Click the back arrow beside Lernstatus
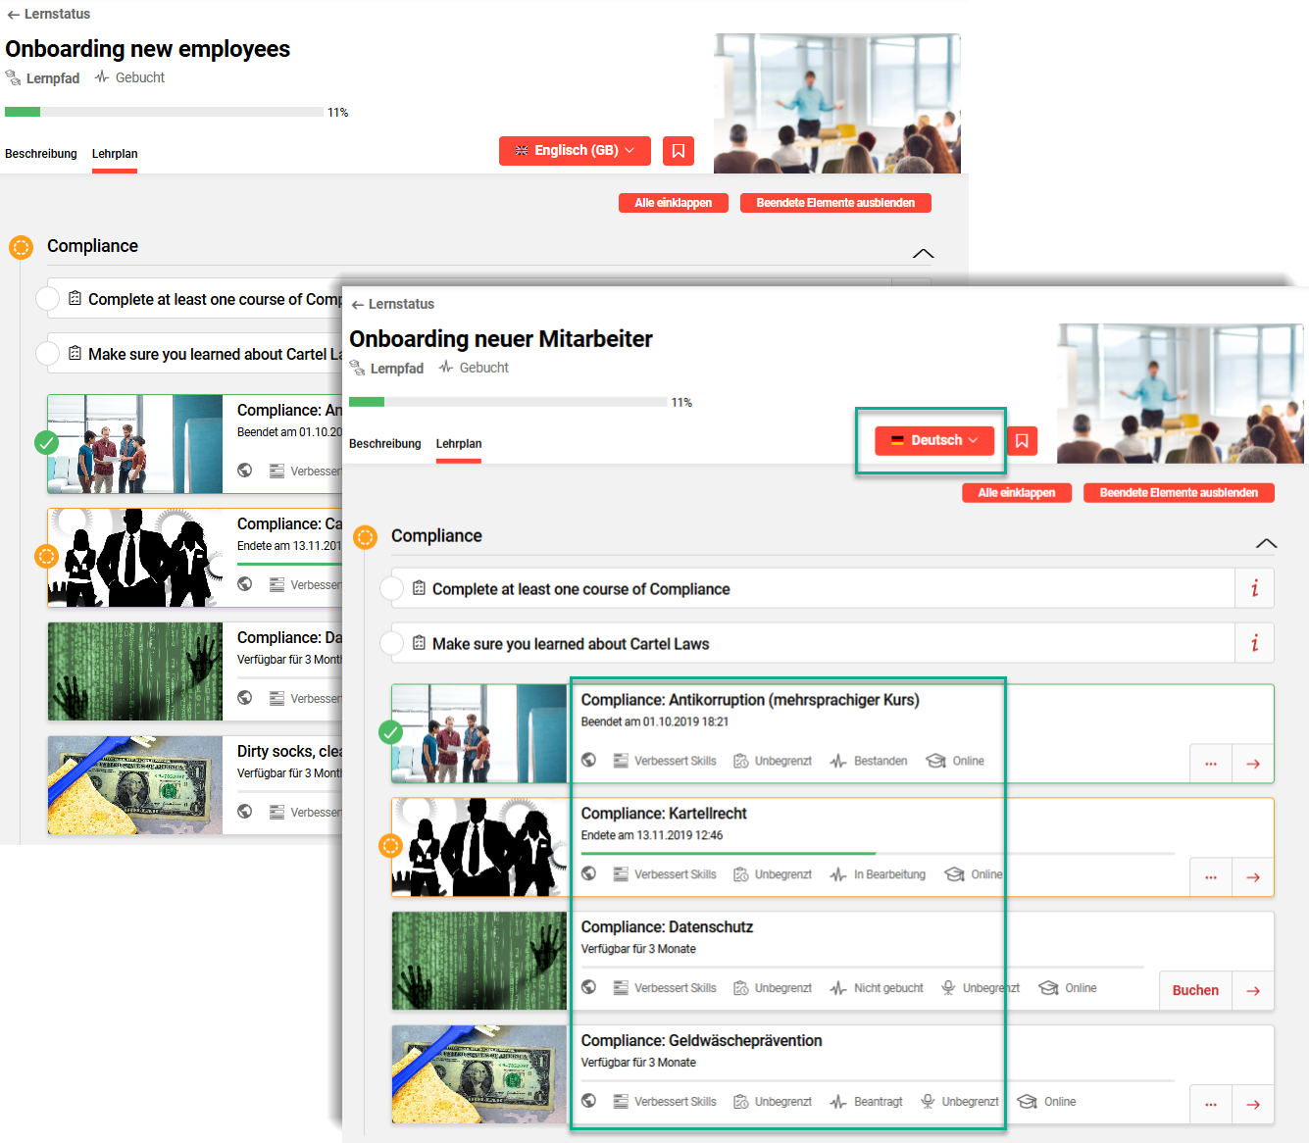Image resolution: width=1309 pixels, height=1143 pixels. coord(361,304)
